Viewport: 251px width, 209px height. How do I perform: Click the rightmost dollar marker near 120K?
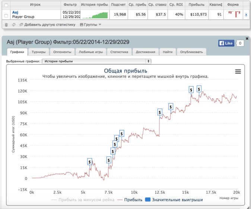[x=199, y=89]
